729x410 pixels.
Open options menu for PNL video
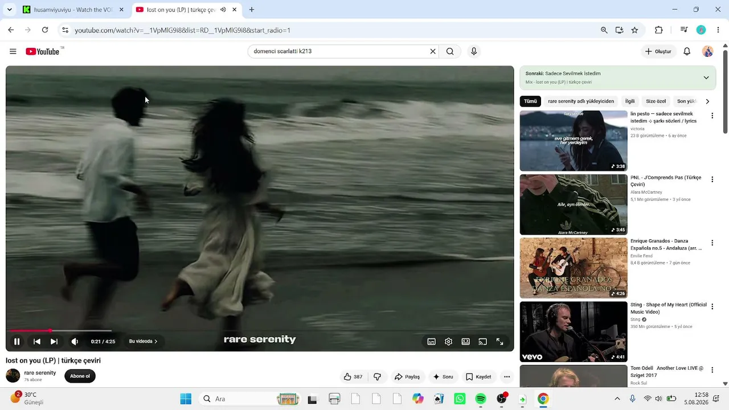(x=712, y=179)
